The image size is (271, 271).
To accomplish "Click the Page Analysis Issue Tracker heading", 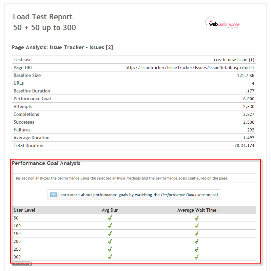I will (62, 47).
